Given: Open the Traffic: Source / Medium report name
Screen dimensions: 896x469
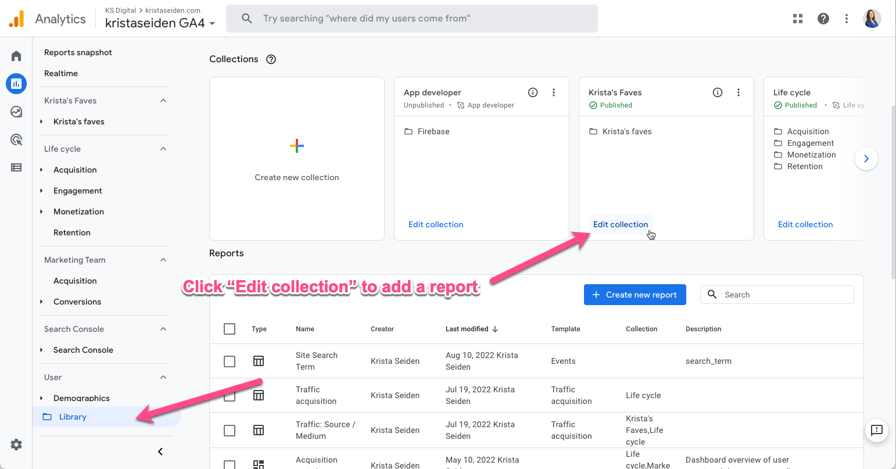Looking at the screenshot, I should (x=325, y=430).
